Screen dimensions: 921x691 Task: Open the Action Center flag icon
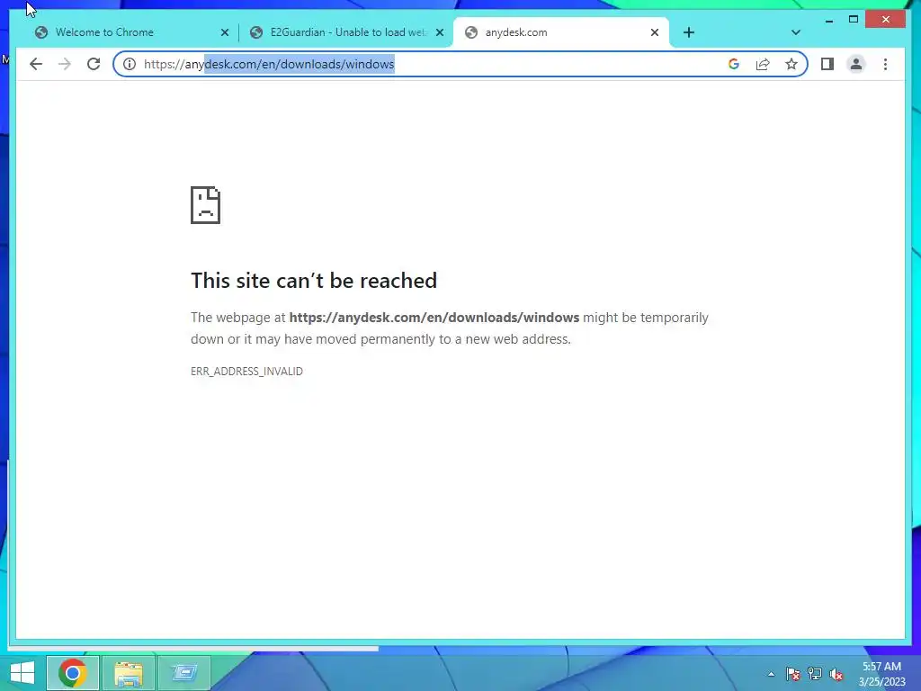click(x=792, y=674)
